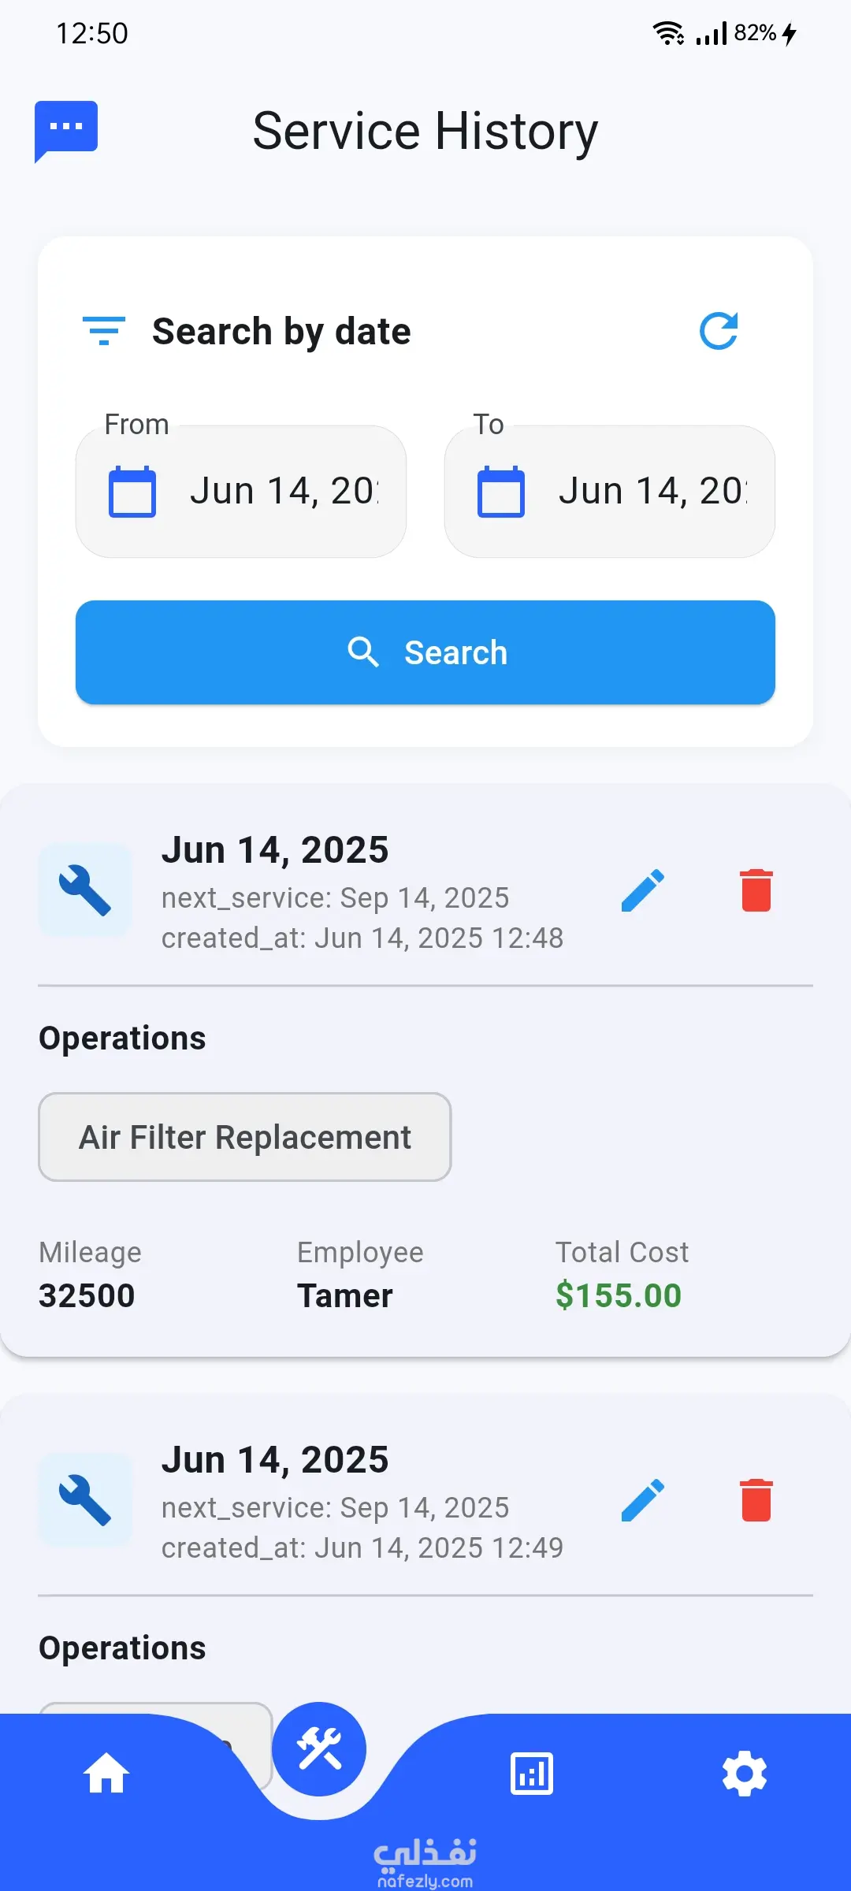Click the From field calendar icon
This screenshot has height=1891, width=851.
click(x=132, y=492)
